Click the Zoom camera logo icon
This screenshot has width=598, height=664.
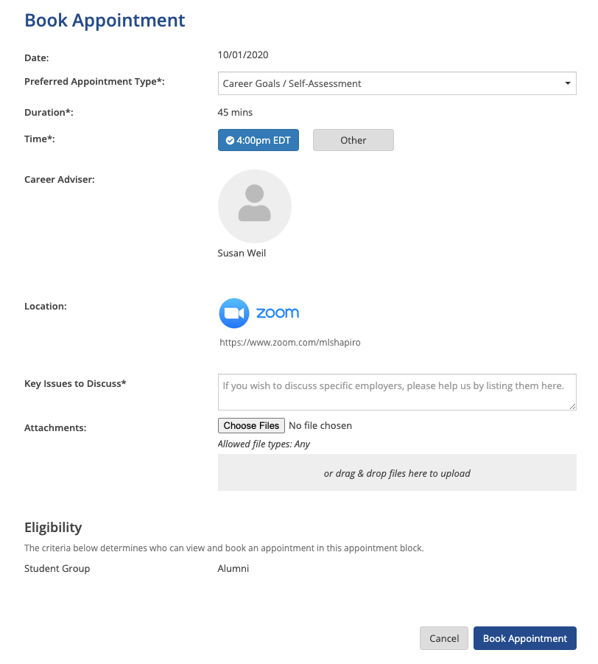coord(234,313)
